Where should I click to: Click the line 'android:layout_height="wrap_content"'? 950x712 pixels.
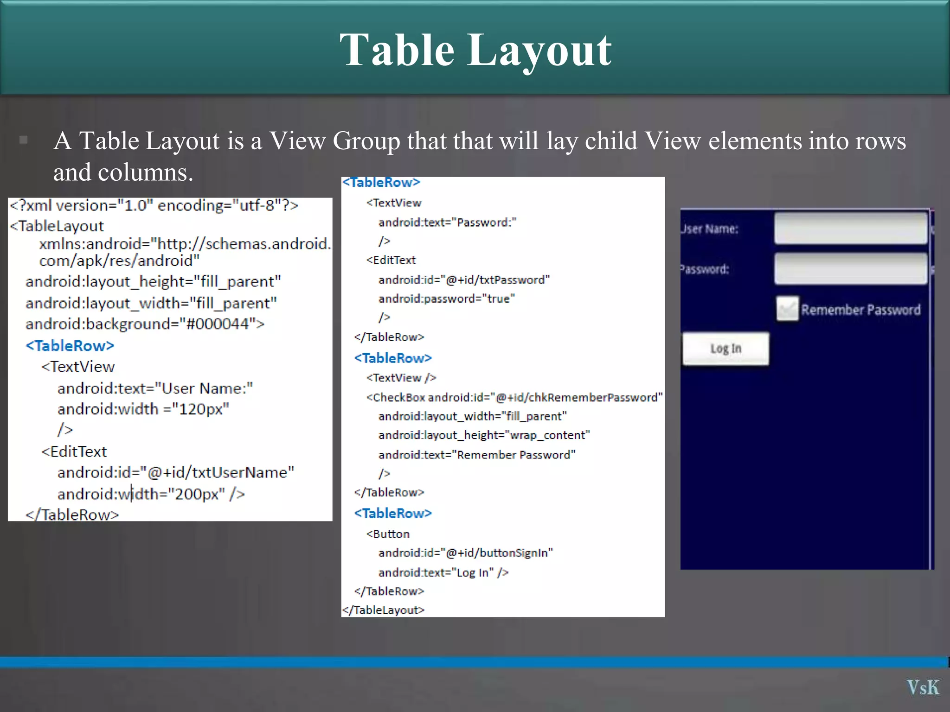point(484,435)
